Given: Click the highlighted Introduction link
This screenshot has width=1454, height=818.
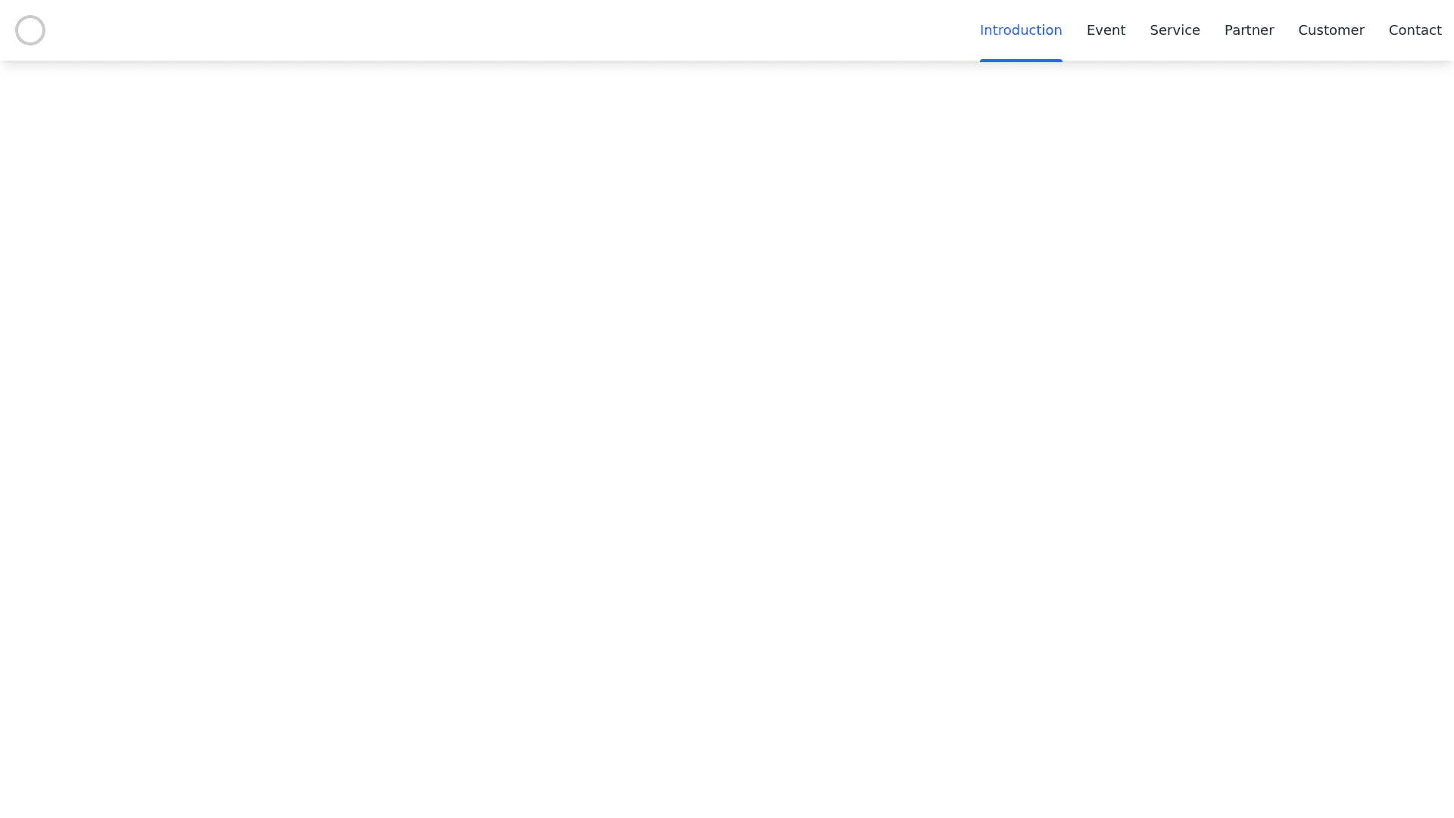Looking at the screenshot, I should (1020, 30).
